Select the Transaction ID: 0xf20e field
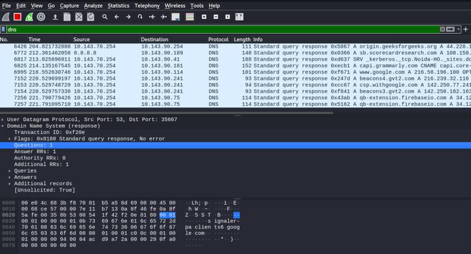The image size is (471, 254). pyautogui.click(x=49, y=132)
